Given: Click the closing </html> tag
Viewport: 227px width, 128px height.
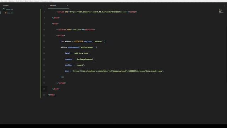Looking at the screenshot, I should pyautogui.click(x=51, y=95).
